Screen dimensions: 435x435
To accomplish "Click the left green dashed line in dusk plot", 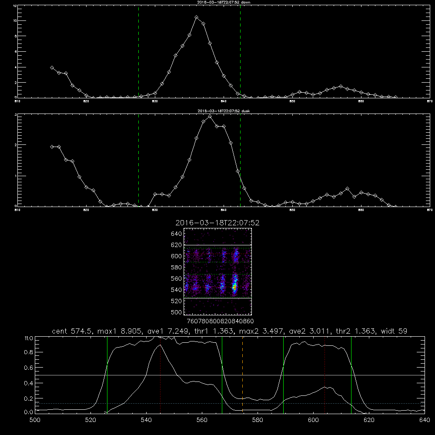I will pyautogui.click(x=138, y=160).
